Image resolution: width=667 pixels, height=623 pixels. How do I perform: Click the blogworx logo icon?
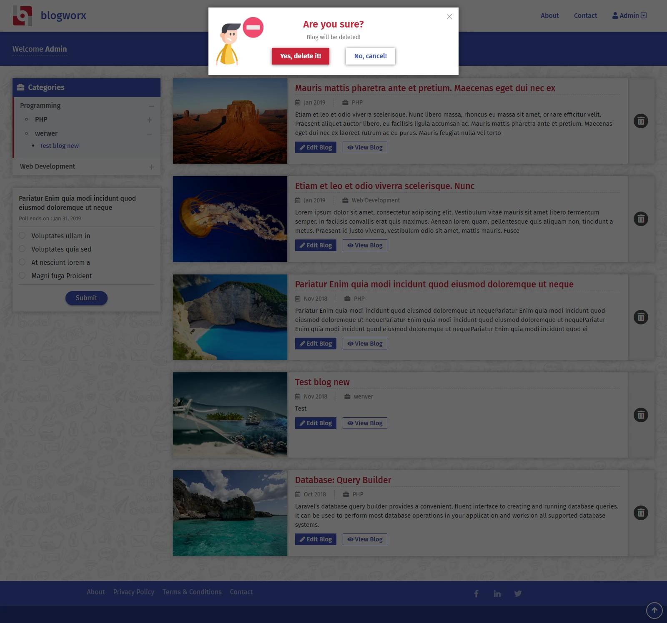pos(23,16)
